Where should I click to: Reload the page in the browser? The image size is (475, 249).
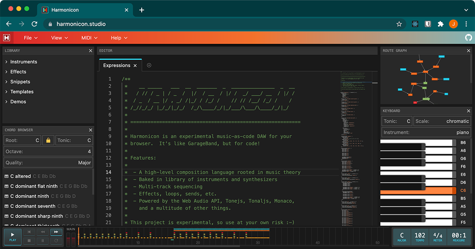(34, 24)
